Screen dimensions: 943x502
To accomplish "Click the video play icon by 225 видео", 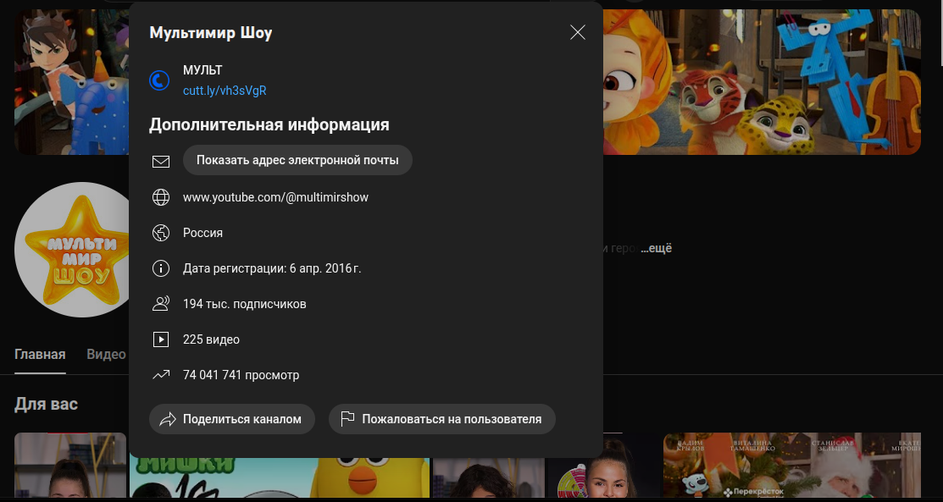I will point(161,339).
